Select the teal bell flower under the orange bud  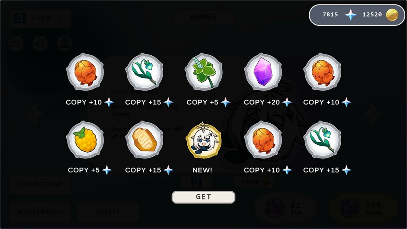click(x=322, y=140)
